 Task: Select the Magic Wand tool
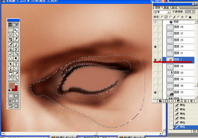click(16, 35)
